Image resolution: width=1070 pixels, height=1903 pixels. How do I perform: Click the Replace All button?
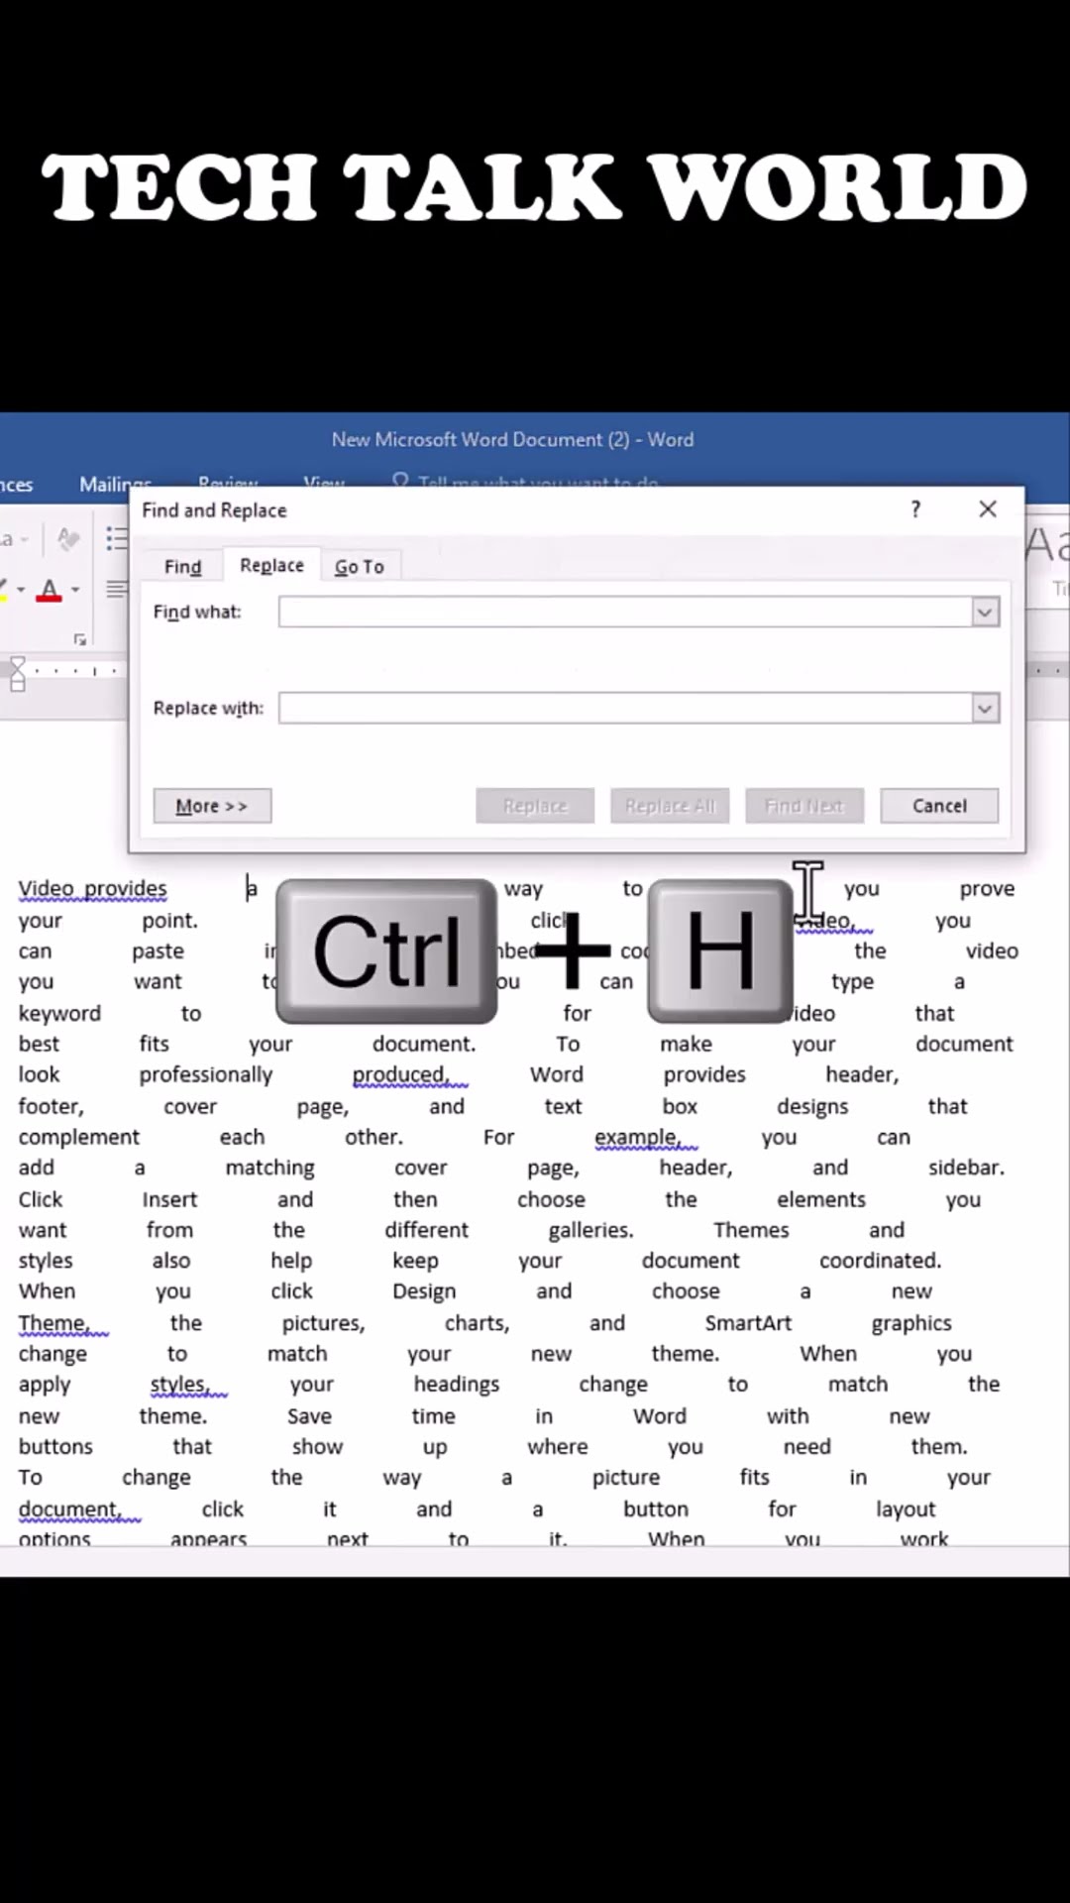[x=670, y=806]
